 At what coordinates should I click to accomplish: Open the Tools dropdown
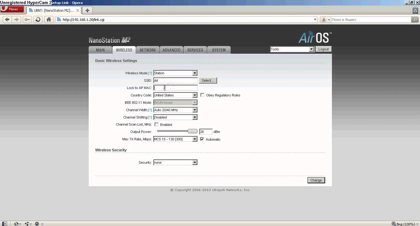coord(292,49)
